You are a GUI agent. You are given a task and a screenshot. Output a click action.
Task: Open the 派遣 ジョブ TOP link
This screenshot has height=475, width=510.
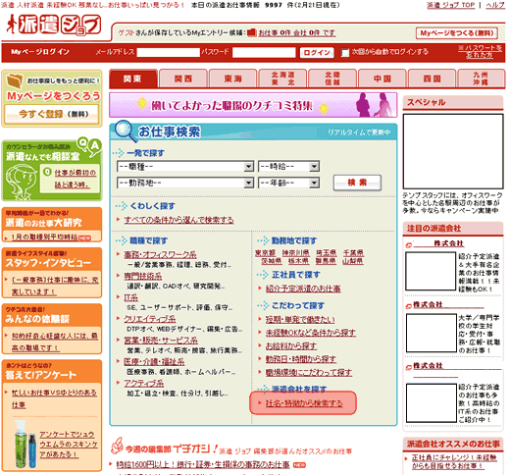pos(451,5)
